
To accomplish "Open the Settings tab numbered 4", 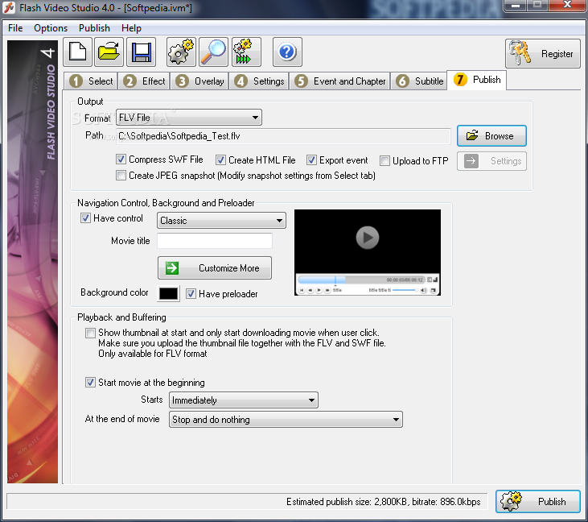I will click(x=259, y=81).
